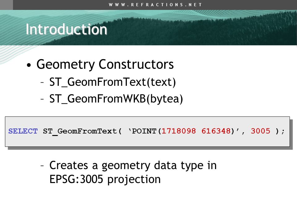Click the Geometry Constructors bullet
This screenshot has height=223, width=297.
[x=105, y=65]
